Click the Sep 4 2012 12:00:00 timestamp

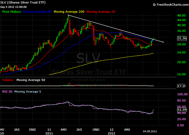pos(13,7)
